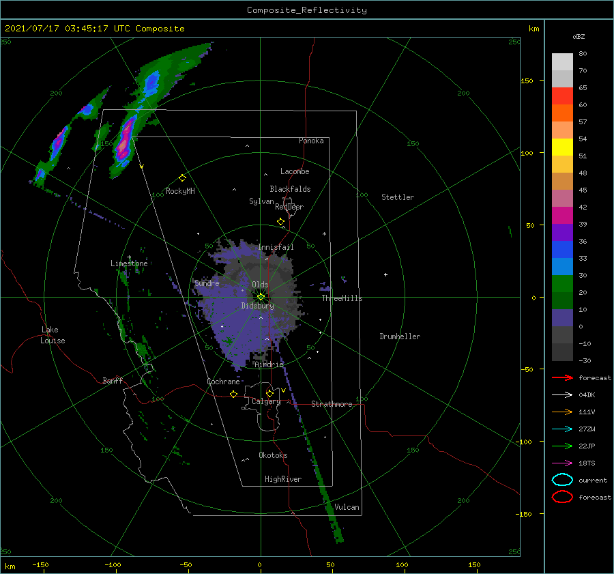This screenshot has height=574, width=614.
Task: Pick the bright yellow 54 dBZ swatch
Action: 562,147
